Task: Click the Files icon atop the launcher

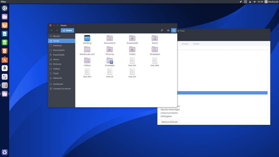Action: 4,17
